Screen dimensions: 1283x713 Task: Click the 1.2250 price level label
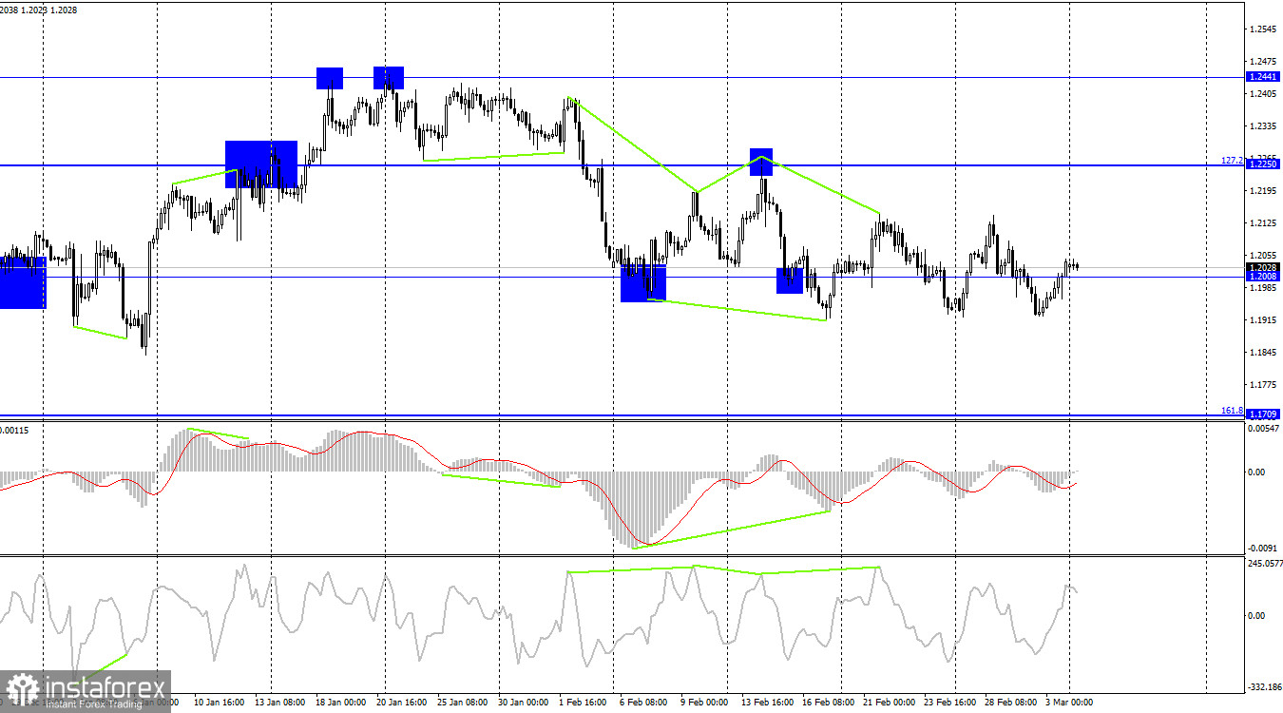[1263, 164]
